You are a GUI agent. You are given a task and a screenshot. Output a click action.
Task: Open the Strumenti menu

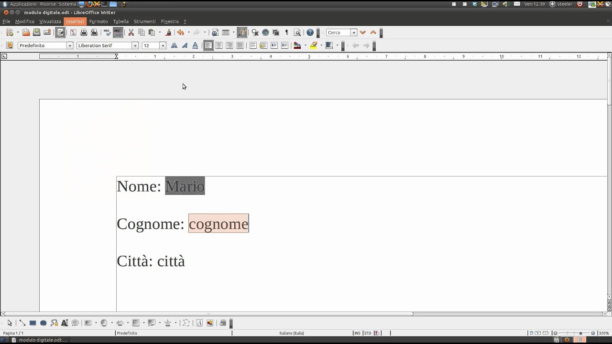click(145, 21)
